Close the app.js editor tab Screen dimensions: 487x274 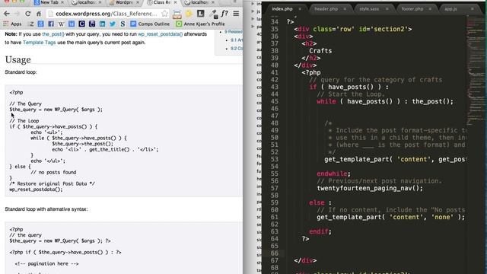pos(472,9)
